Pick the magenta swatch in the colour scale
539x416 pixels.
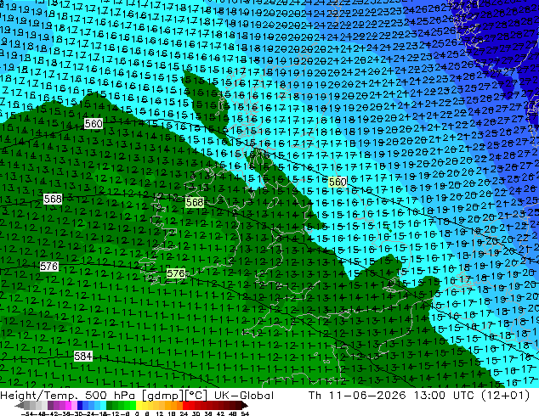coord(68,405)
